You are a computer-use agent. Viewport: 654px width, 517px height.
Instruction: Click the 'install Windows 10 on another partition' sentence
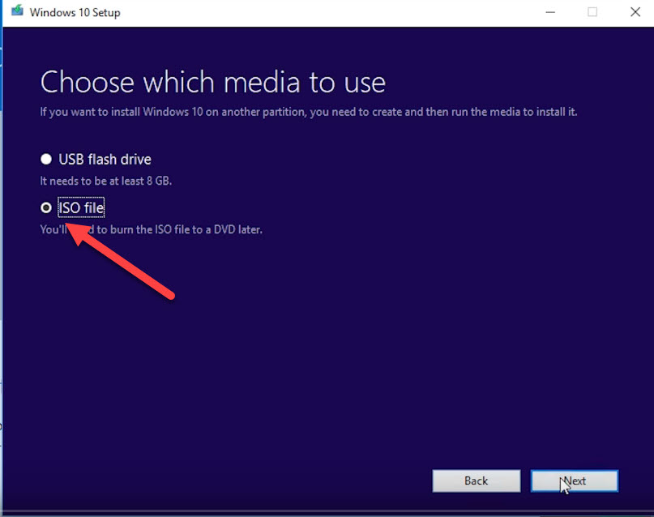pos(309,112)
